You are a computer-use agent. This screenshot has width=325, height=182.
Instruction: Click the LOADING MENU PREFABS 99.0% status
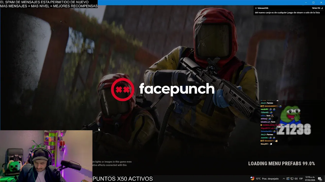(x=282, y=164)
